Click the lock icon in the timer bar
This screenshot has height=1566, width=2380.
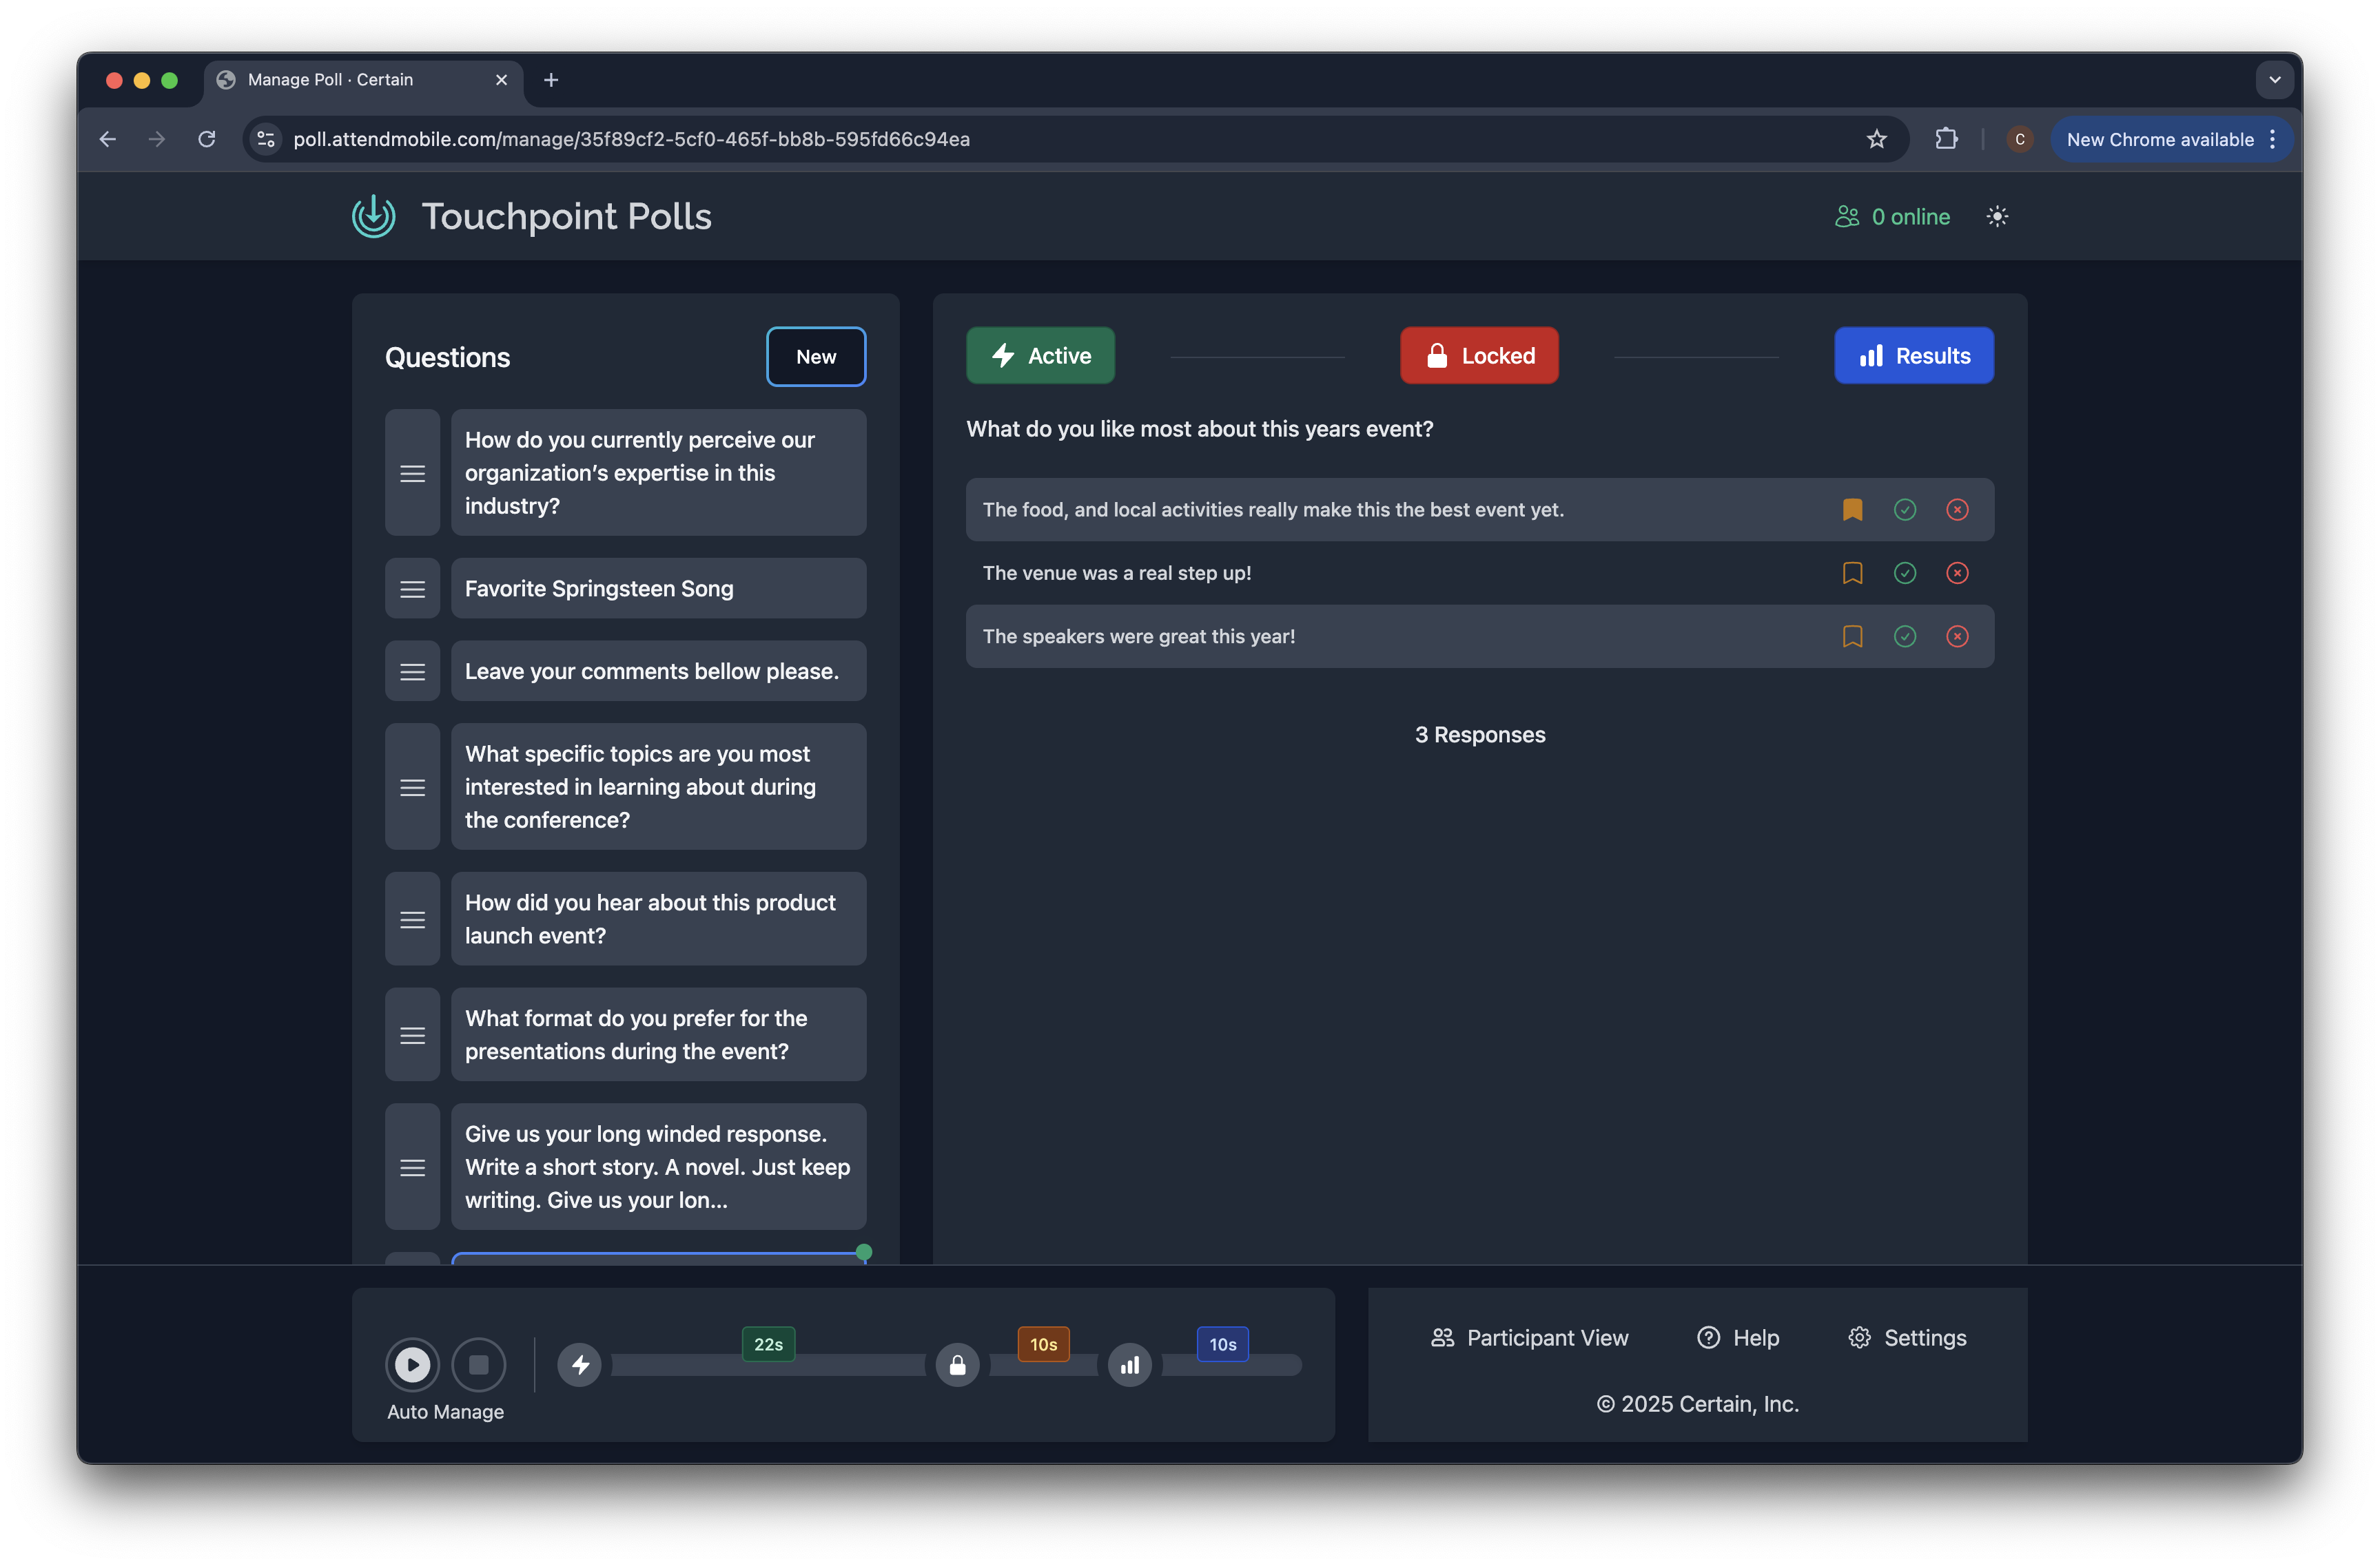tap(957, 1364)
